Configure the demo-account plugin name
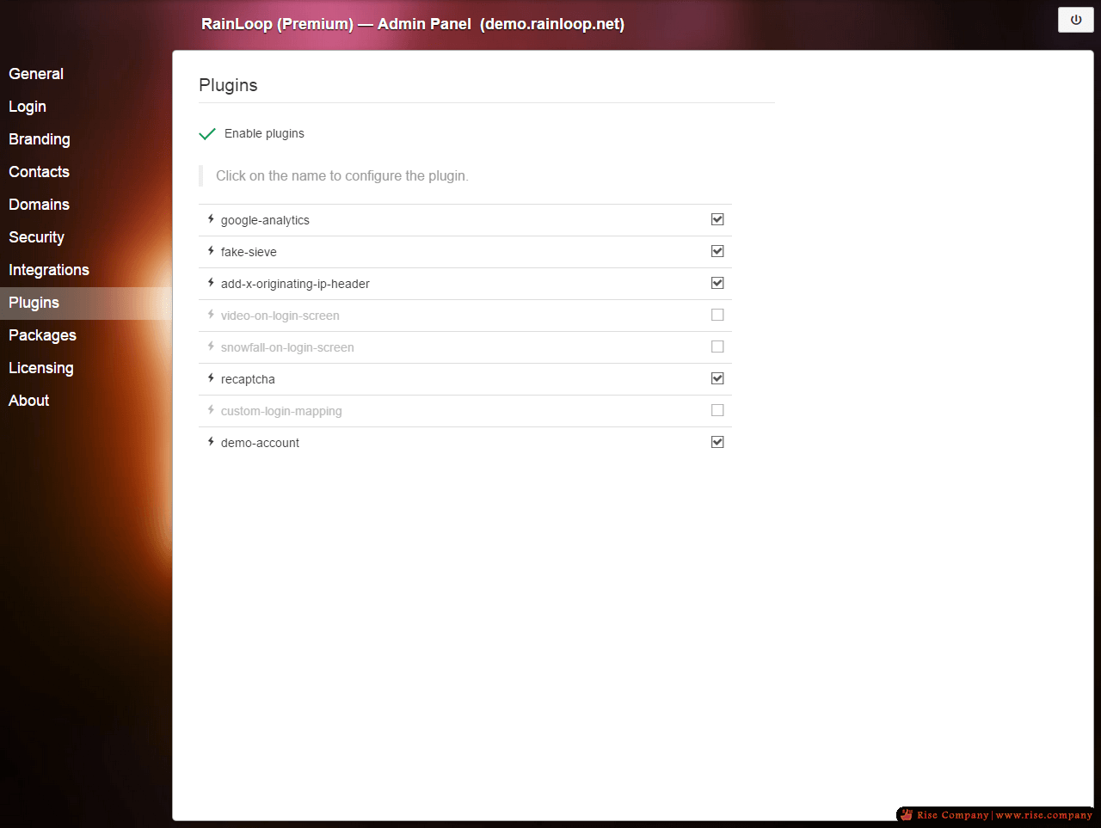Image resolution: width=1101 pixels, height=828 pixels. tap(260, 443)
